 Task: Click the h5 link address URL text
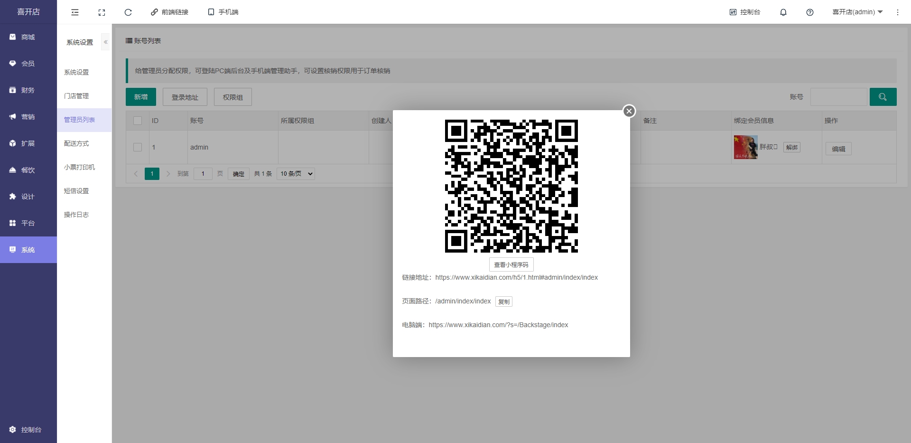click(517, 278)
